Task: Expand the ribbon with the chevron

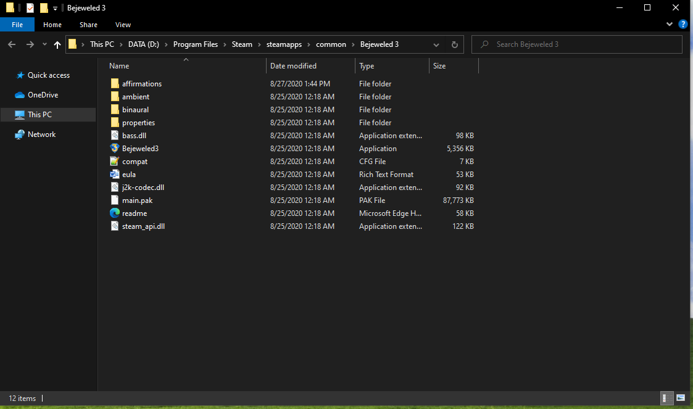Action: [x=669, y=24]
